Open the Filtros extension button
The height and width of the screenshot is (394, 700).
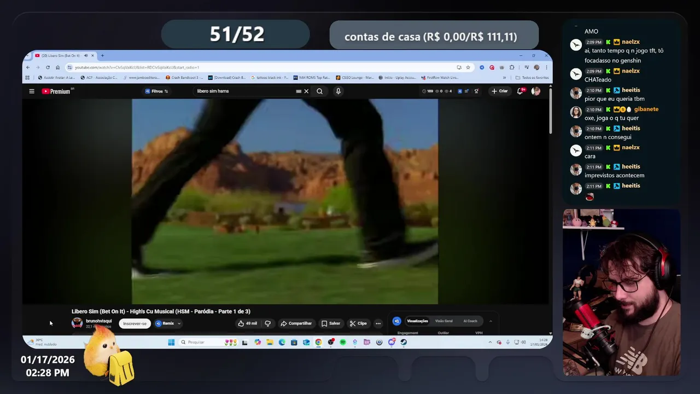tap(156, 91)
